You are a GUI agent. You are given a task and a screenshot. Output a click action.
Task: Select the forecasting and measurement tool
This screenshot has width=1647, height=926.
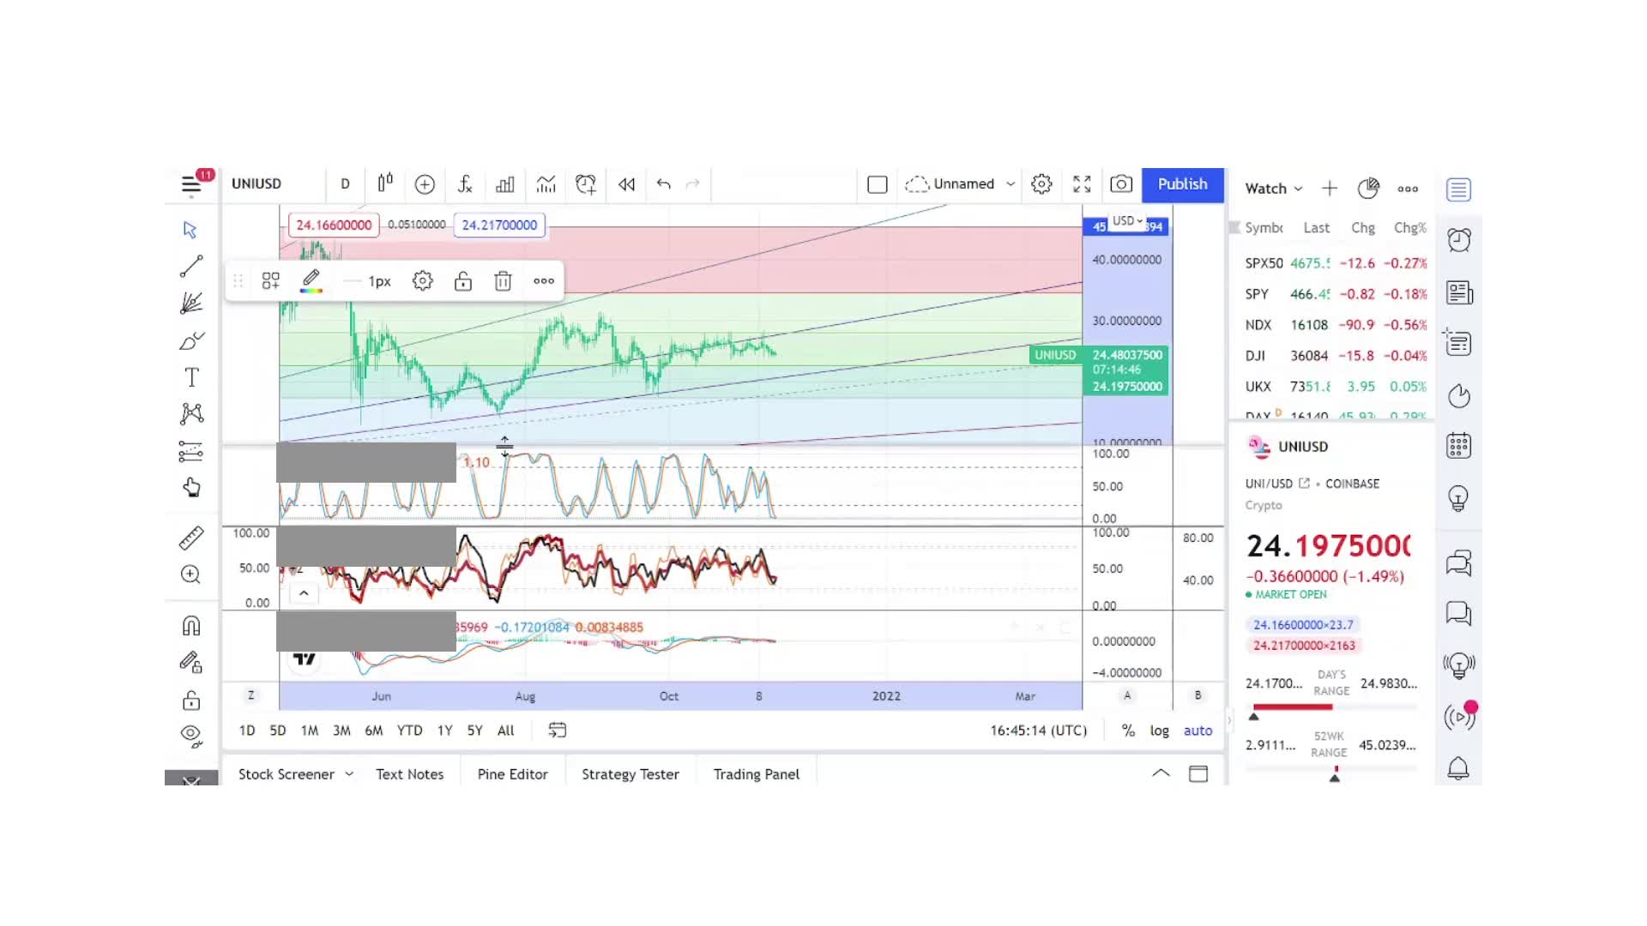click(190, 451)
